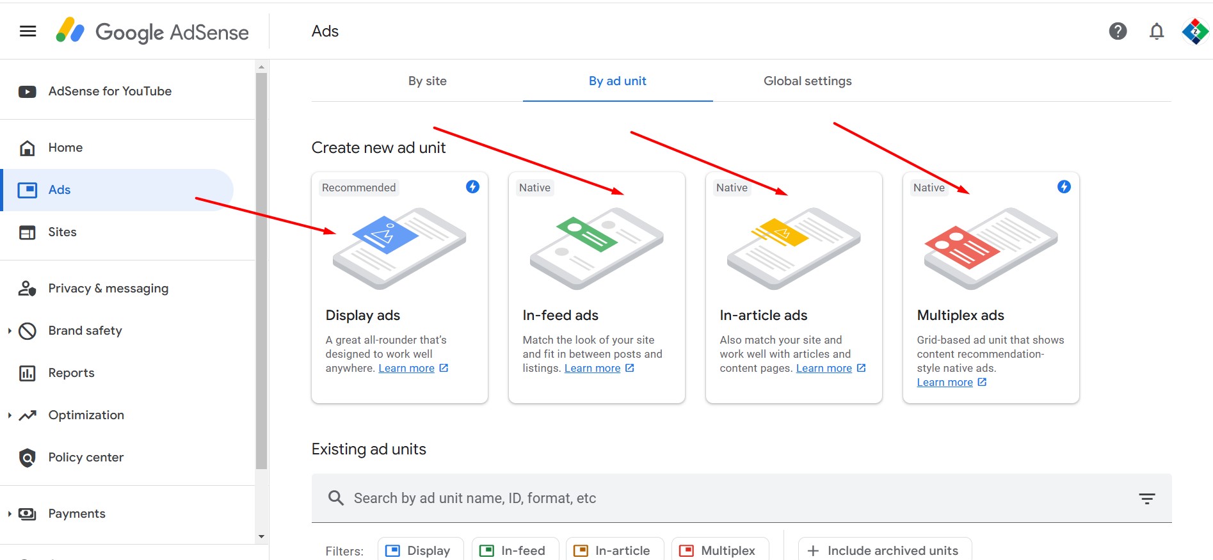The image size is (1213, 560).
Task: Open the notifications bell
Action: (1156, 31)
